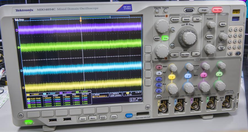Push the Autoset button
The width and height of the screenshot is (248, 132).
coord(189,10)
